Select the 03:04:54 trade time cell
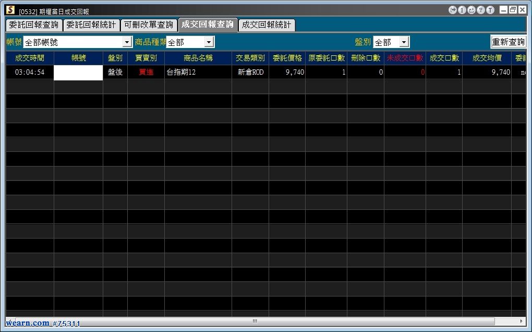 (x=30, y=73)
